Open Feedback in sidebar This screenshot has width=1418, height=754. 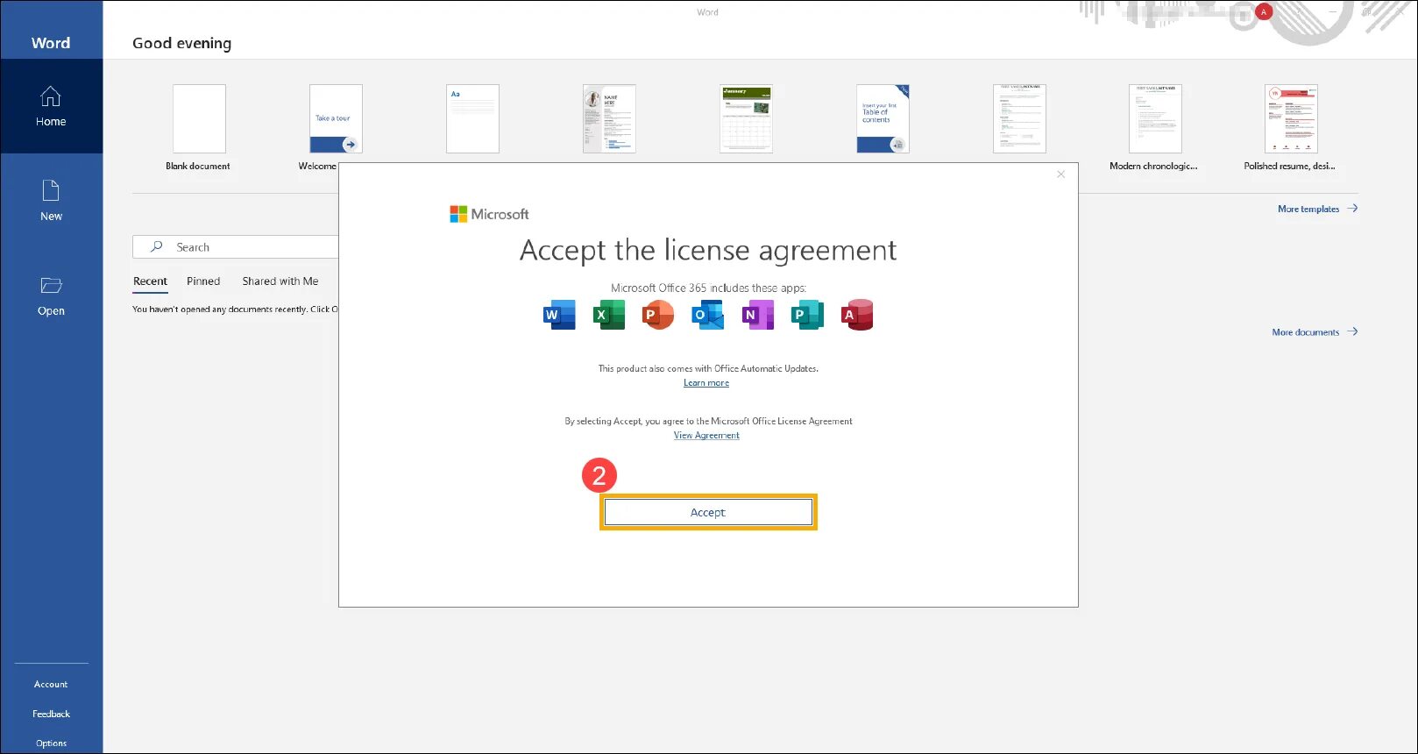click(x=51, y=714)
